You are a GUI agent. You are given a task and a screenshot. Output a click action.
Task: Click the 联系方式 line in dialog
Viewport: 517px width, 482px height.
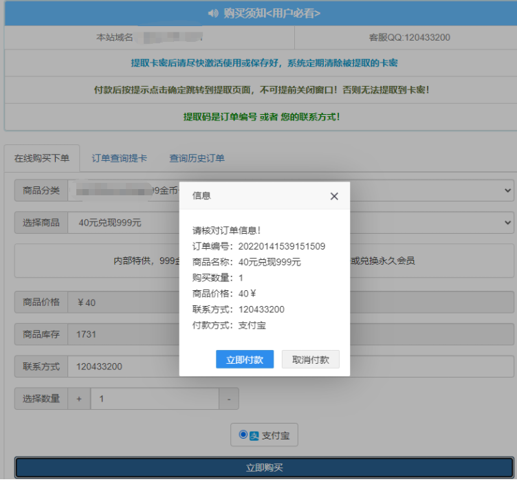coord(239,309)
